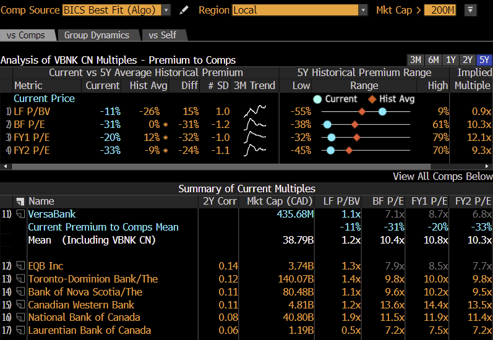Open the Region dropdown arrow
493x340 pixels.
pyautogui.click(x=363, y=10)
